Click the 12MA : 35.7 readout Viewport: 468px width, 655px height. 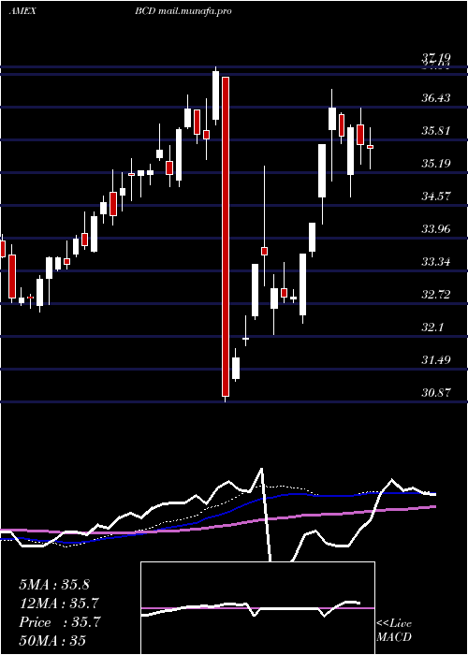click(x=59, y=604)
